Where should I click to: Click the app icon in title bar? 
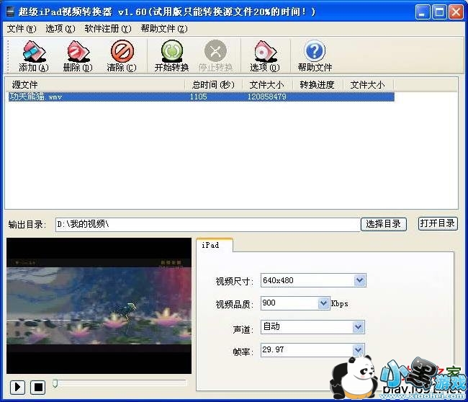(11, 12)
